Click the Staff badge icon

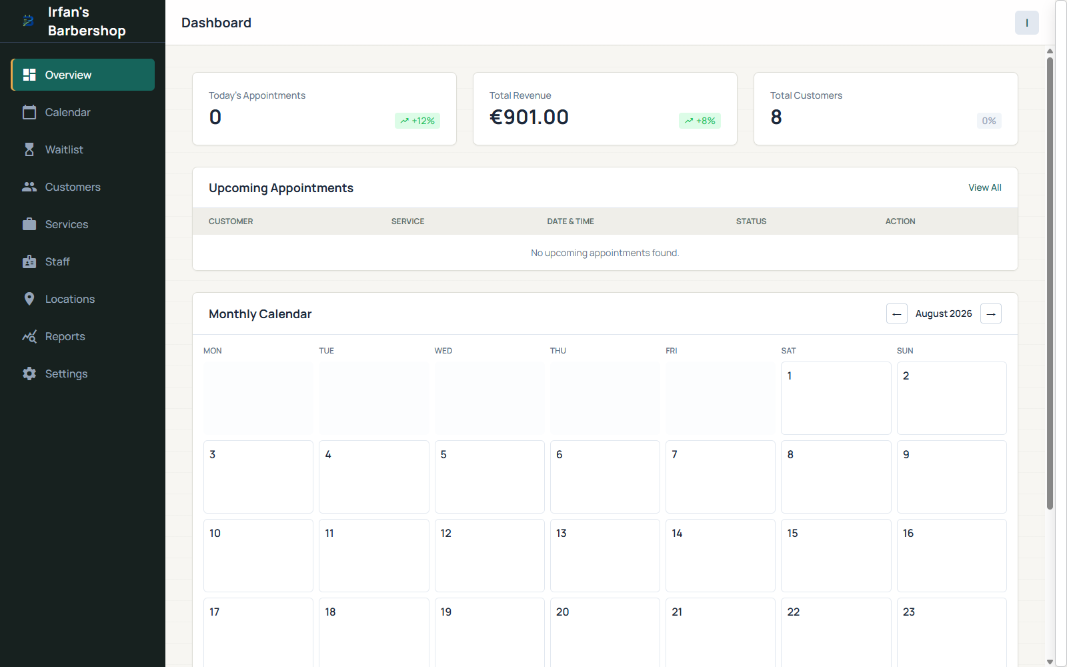[x=29, y=261]
